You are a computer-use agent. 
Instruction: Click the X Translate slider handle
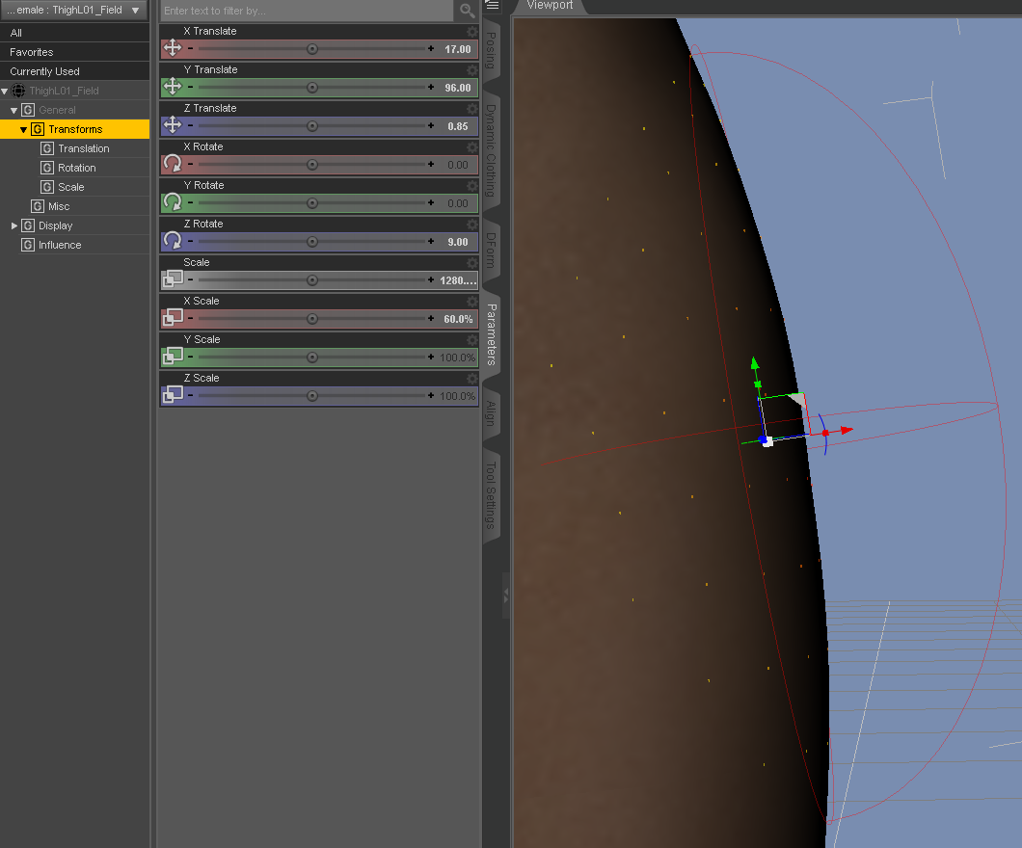(x=312, y=49)
